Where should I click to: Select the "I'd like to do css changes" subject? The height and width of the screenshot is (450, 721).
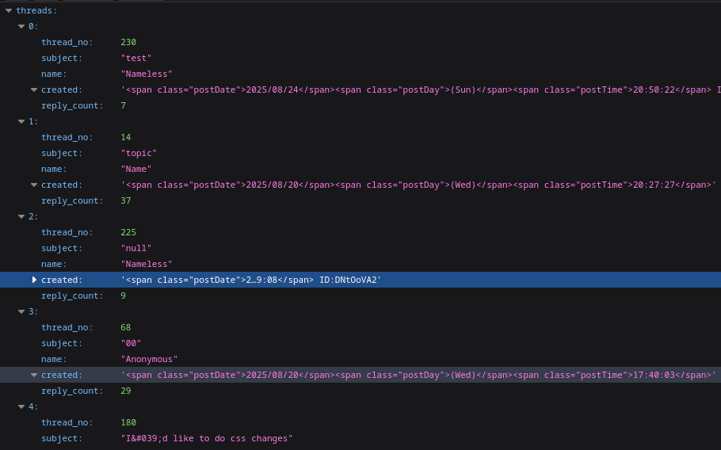click(206, 438)
